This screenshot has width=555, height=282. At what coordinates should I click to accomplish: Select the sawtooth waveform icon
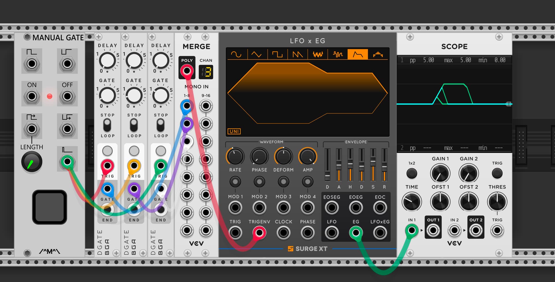pos(297,54)
